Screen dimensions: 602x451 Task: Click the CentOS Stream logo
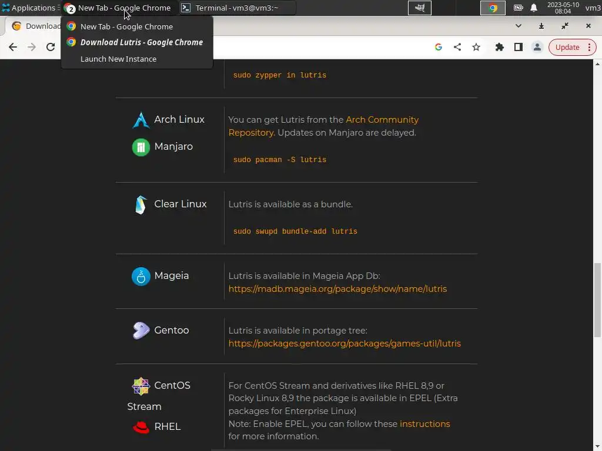point(141,386)
